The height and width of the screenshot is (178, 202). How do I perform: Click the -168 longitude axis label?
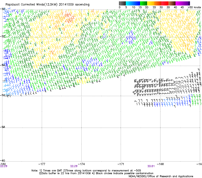point(161,164)
